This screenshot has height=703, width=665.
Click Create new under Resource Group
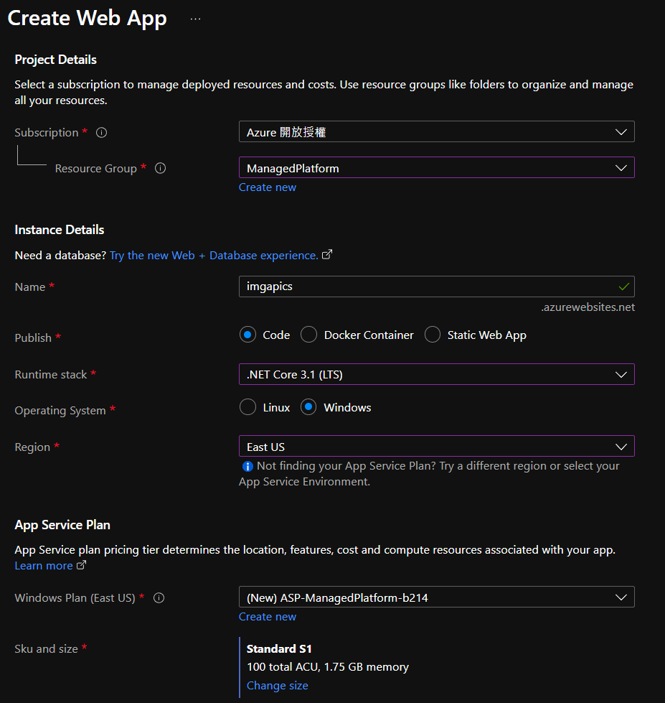click(x=267, y=187)
